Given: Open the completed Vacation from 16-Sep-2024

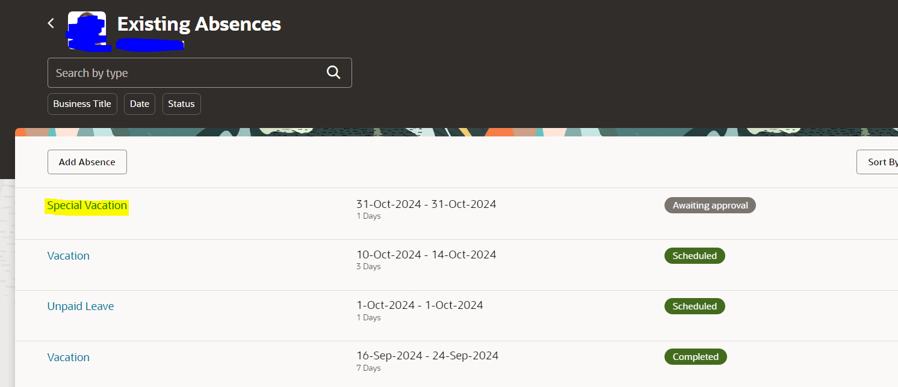Looking at the screenshot, I should click(x=68, y=356).
